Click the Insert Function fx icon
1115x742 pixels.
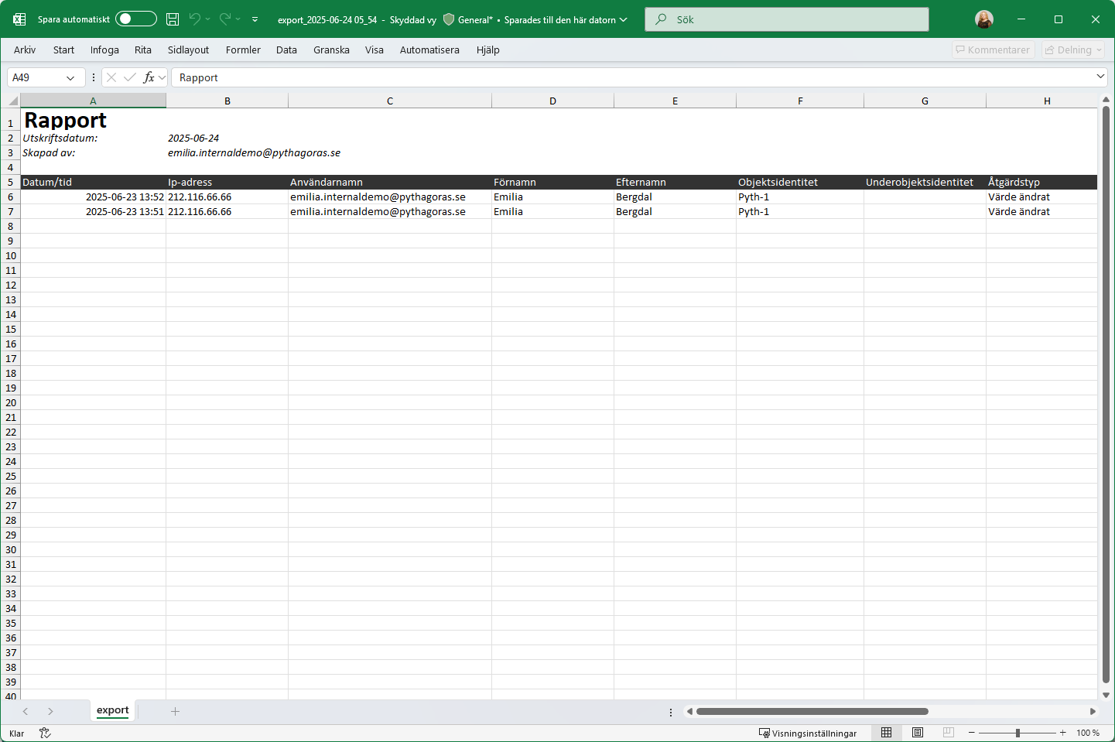[149, 77]
